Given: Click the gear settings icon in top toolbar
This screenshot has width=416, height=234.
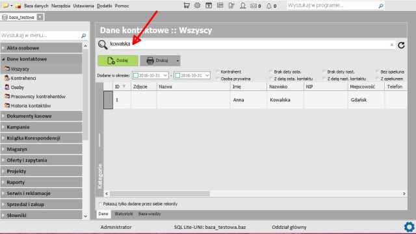Looking at the screenshot, I should click(197, 5).
